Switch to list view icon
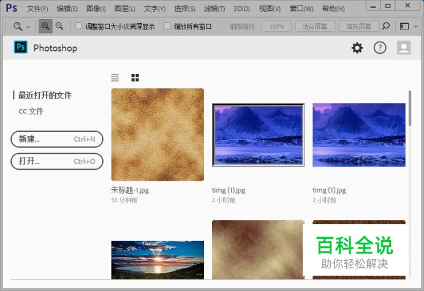 115,78
